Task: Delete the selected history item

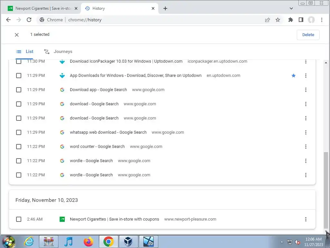Action: pos(308,35)
